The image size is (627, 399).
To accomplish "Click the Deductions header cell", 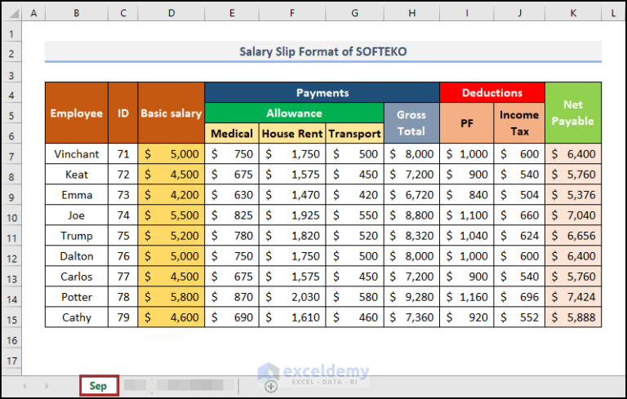I will click(492, 93).
